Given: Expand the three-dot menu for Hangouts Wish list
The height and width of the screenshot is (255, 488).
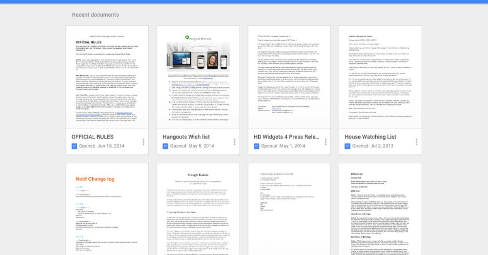Looking at the screenshot, I should [235, 142].
